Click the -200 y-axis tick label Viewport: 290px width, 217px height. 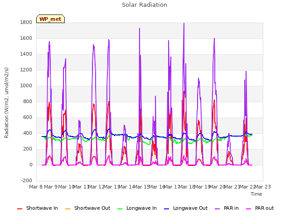(x=27, y=181)
